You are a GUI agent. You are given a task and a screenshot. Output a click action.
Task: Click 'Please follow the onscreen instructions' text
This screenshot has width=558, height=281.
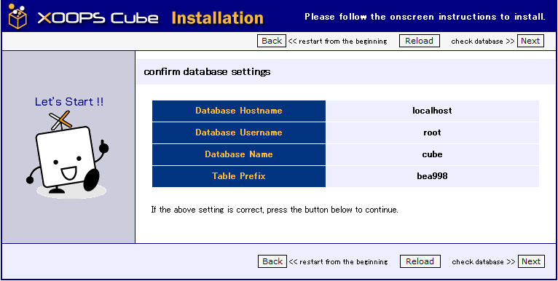point(425,17)
